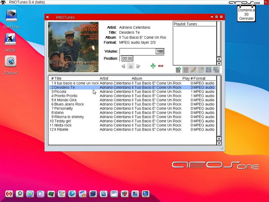Image resolution: width=269 pixels, height=202 pixels.
Task: Select track 7 Personality
Action: [132, 108]
